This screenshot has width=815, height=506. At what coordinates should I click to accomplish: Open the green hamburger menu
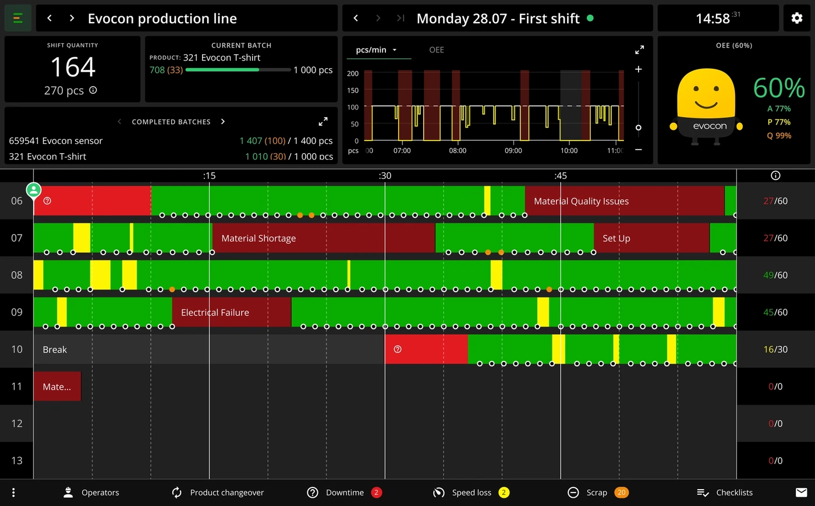tap(18, 18)
